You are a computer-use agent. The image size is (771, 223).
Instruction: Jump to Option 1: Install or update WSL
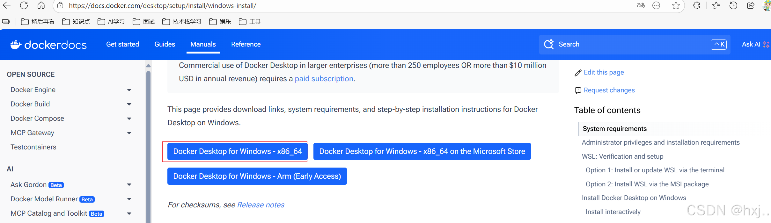tap(655, 170)
